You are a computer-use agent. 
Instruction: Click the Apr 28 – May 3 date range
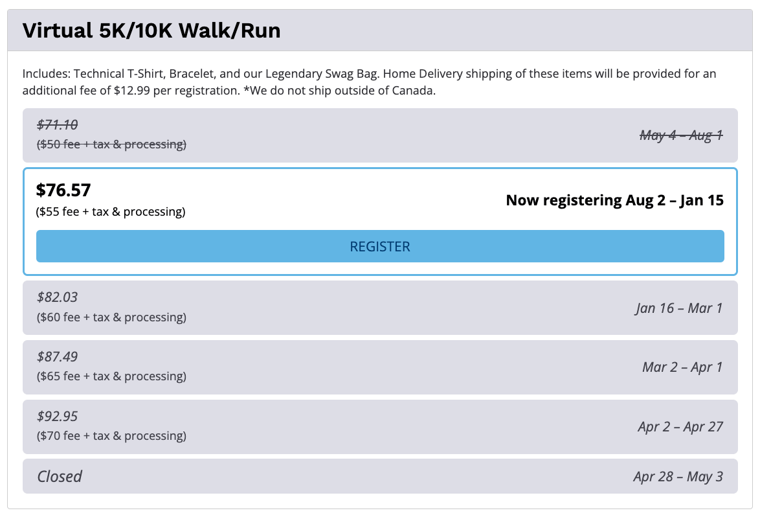click(678, 477)
